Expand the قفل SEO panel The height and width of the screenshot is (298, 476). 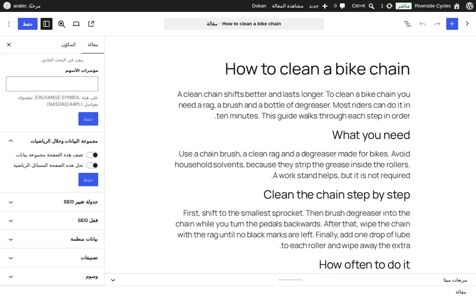[x=52, y=221]
